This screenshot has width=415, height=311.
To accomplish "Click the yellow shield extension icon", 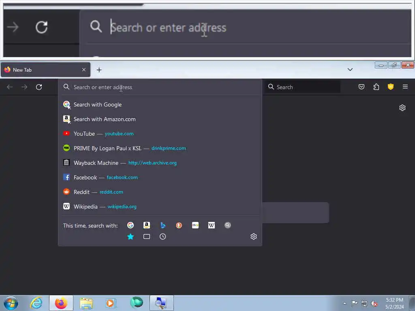I will 391,87.
